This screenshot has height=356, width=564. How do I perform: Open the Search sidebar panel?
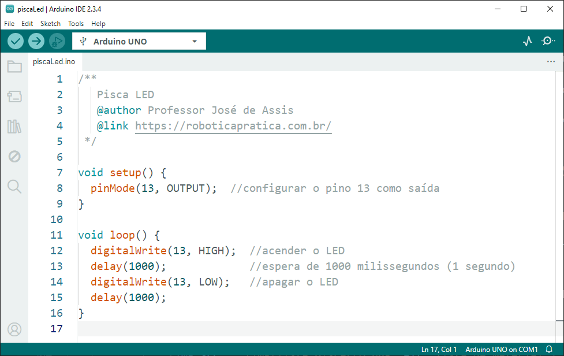14,187
